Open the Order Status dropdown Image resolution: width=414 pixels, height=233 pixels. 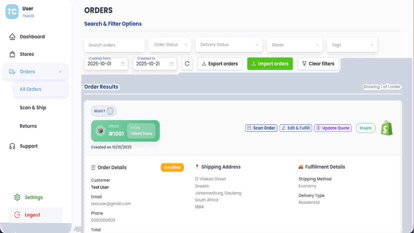click(x=170, y=44)
